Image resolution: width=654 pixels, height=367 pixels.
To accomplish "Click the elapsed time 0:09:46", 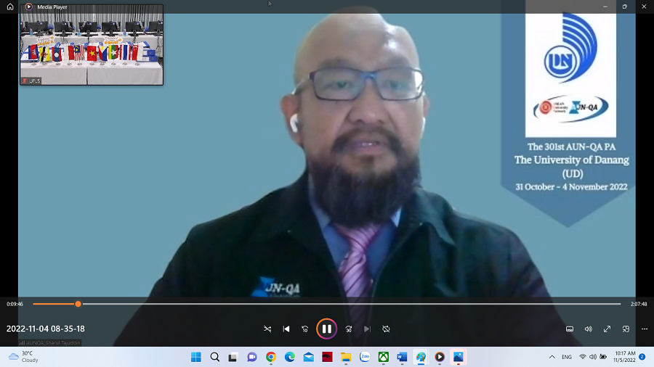I will (x=15, y=304).
